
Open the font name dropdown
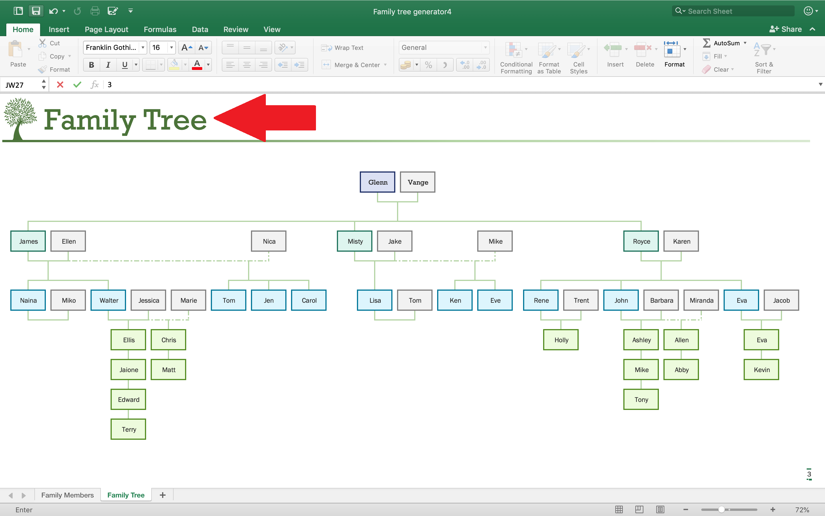coord(143,47)
